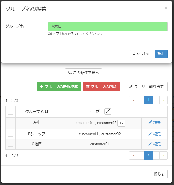The image size is (174, 185).
Task: Click the C地区 group name cell
Action: tap(37, 144)
